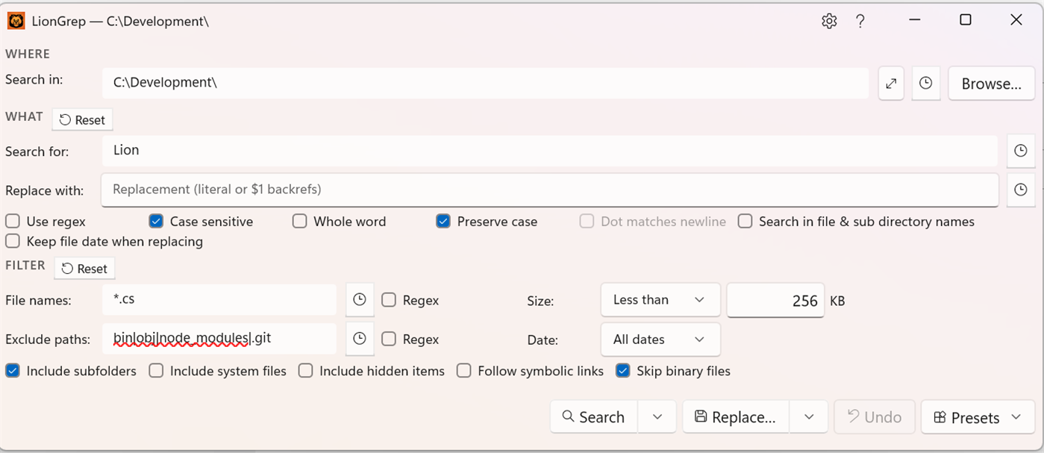Open the Date 'All dates' dropdown

pos(660,340)
